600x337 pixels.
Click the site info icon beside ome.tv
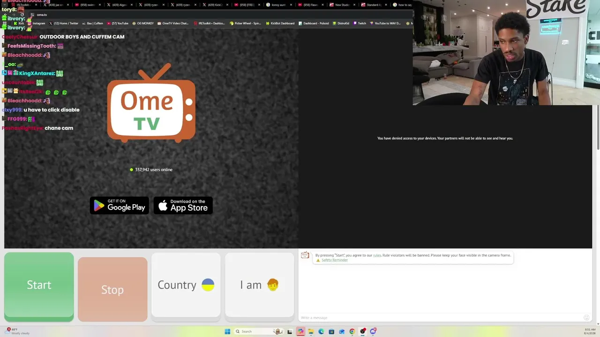[32, 15]
